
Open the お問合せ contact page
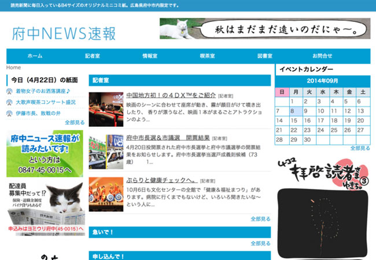click(322, 56)
